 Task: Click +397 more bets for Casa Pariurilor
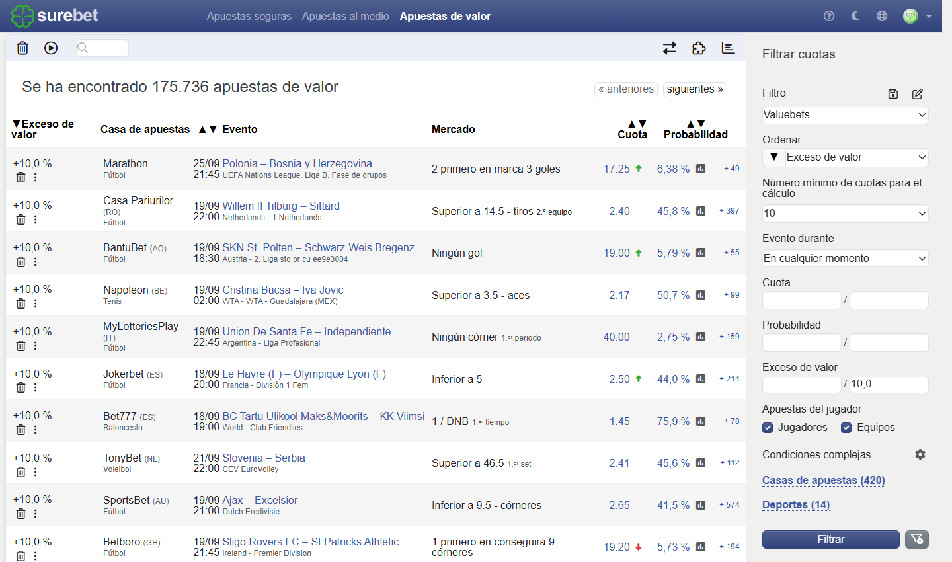pyautogui.click(x=729, y=211)
